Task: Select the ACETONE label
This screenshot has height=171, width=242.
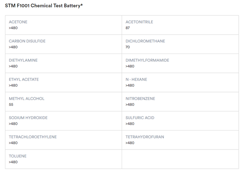Action: click(x=18, y=22)
